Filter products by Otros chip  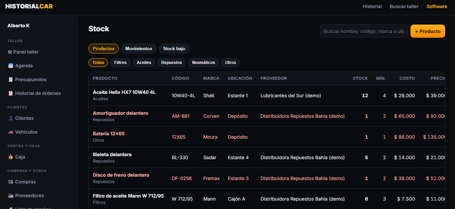coord(231,63)
